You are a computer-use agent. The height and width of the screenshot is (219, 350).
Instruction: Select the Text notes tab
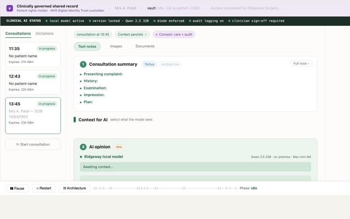[x=87, y=46]
